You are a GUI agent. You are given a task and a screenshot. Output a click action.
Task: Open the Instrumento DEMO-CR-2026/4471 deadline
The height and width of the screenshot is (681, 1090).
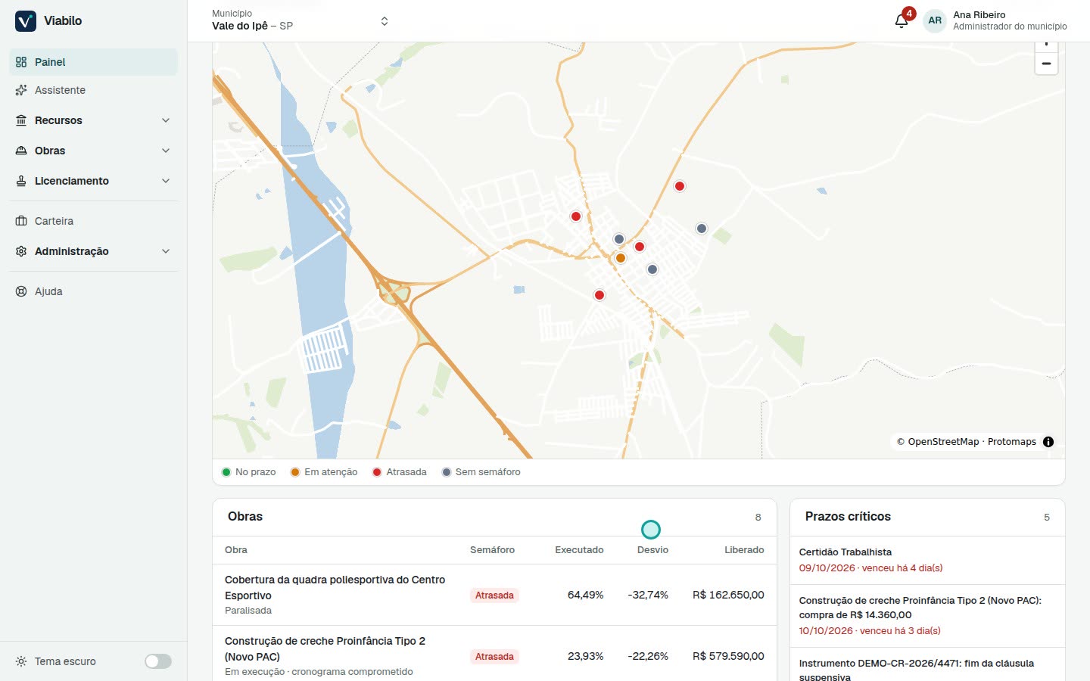(927, 666)
